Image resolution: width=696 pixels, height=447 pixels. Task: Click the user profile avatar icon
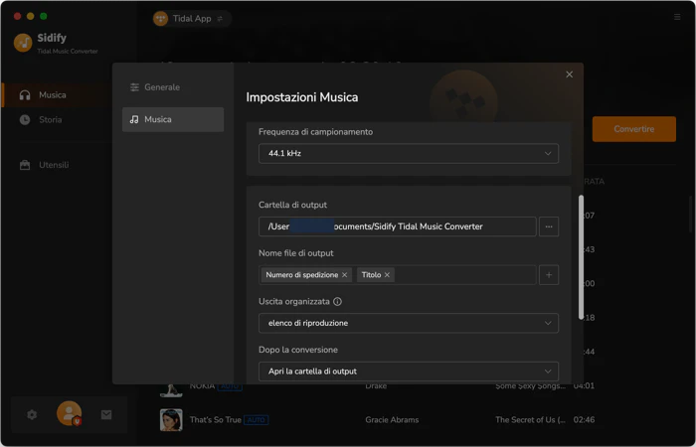click(70, 413)
